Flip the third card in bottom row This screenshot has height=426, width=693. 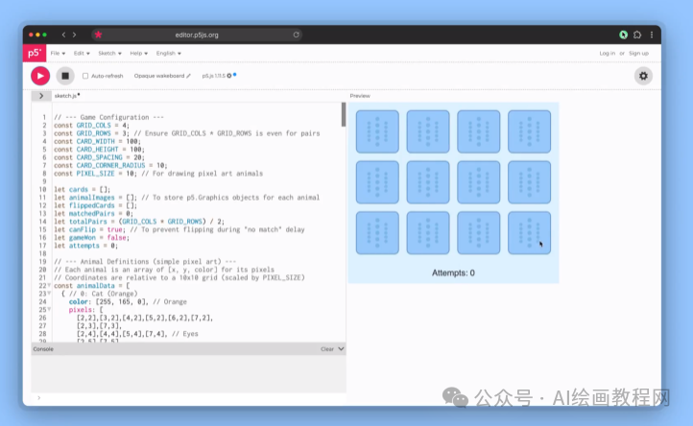(479, 233)
